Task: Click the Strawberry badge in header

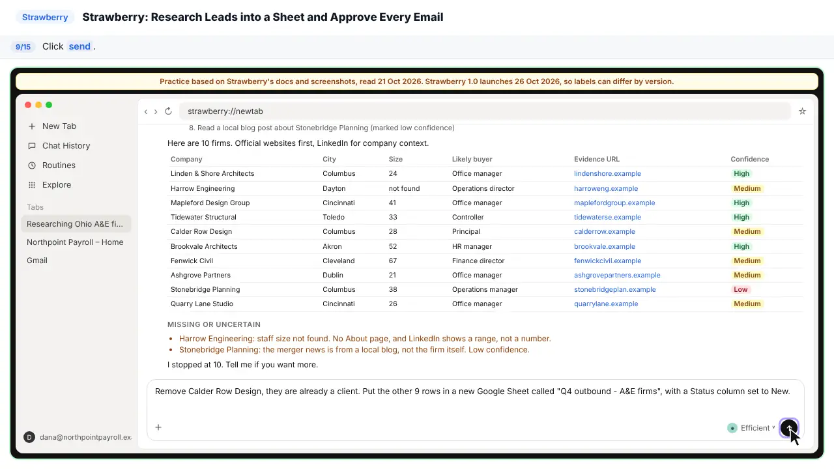Action: point(45,18)
